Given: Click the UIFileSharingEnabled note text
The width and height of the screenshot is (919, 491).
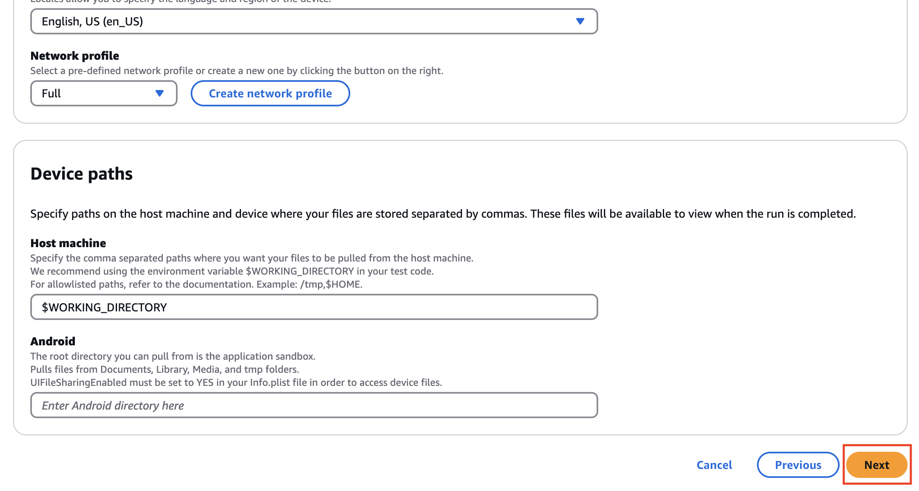Looking at the screenshot, I should (236, 383).
